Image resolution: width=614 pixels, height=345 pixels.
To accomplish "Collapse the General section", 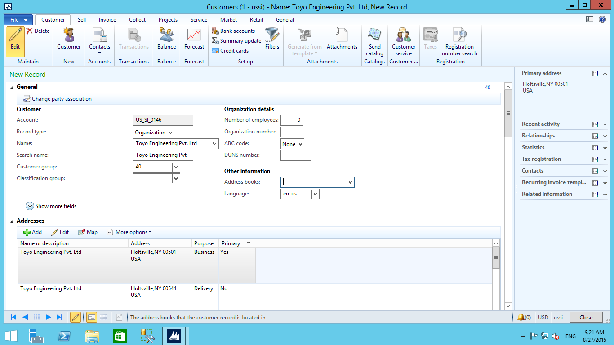I will [x=12, y=87].
